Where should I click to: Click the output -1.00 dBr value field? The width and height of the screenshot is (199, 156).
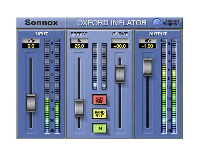pos(147,46)
